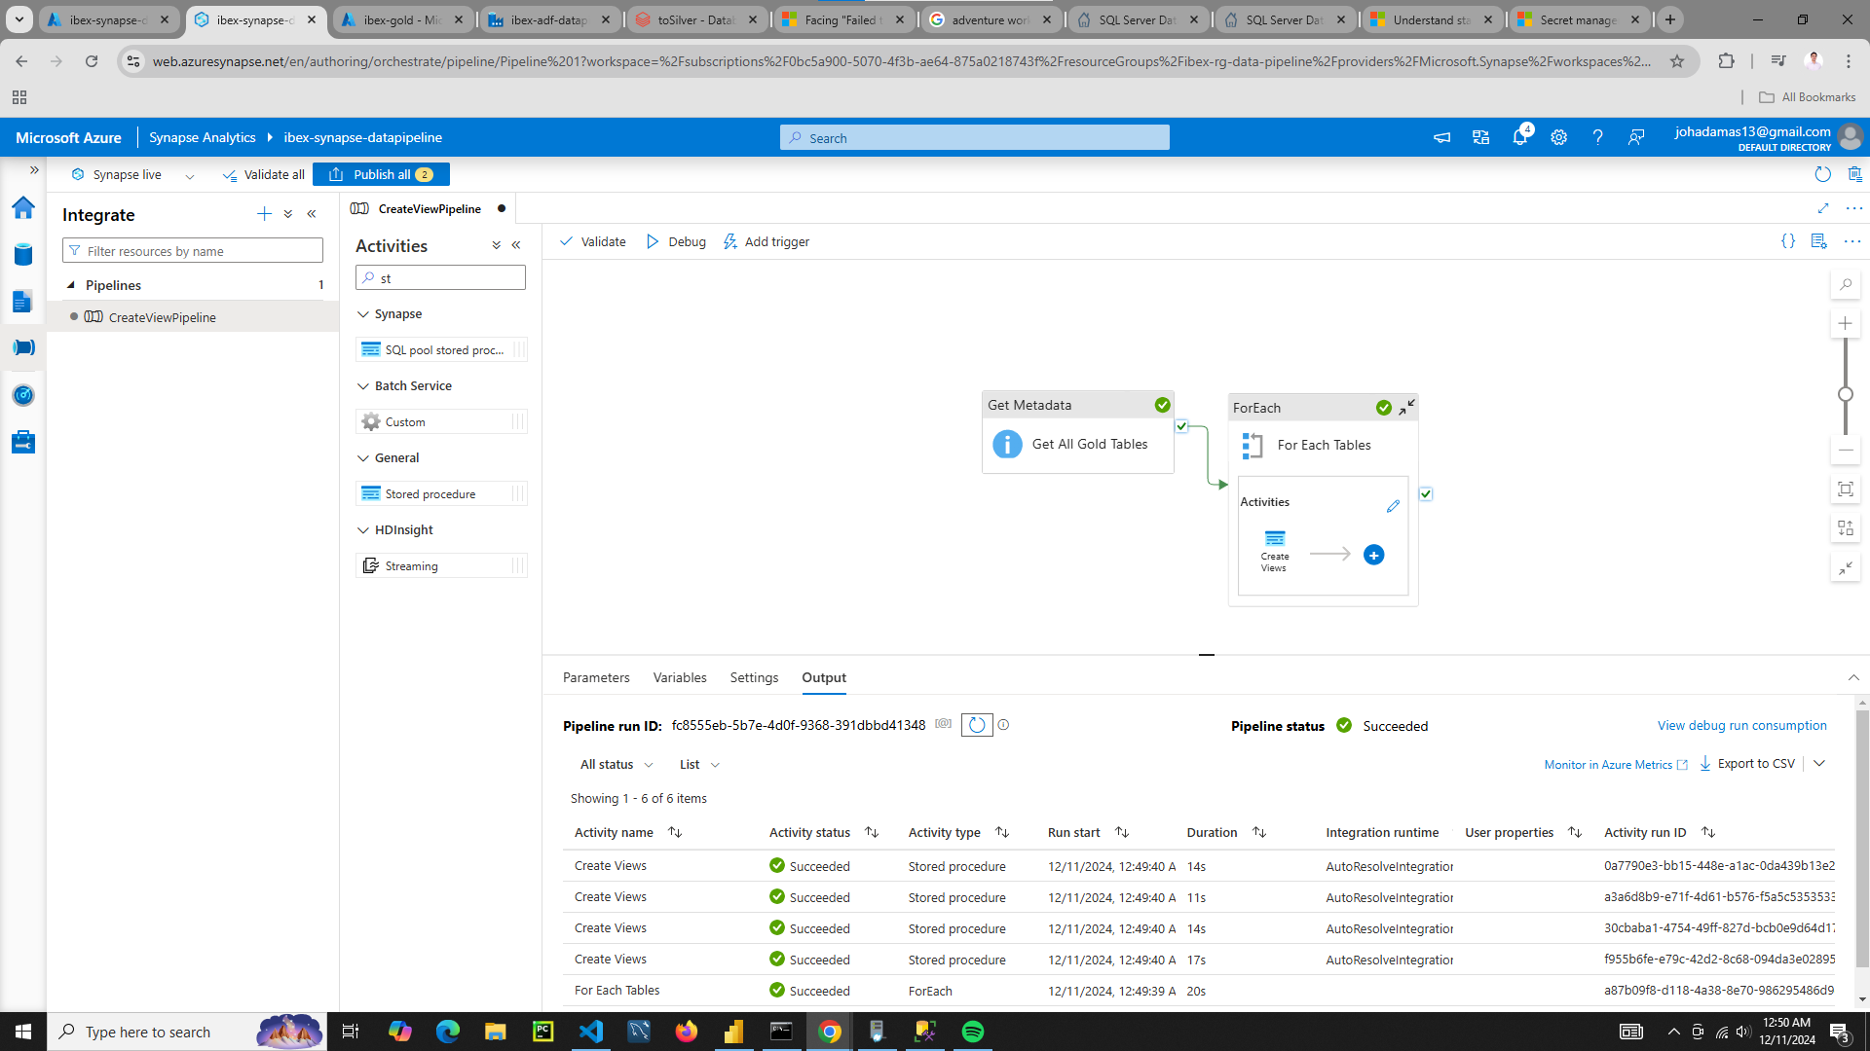Refresh the pipeline run output

977,725
